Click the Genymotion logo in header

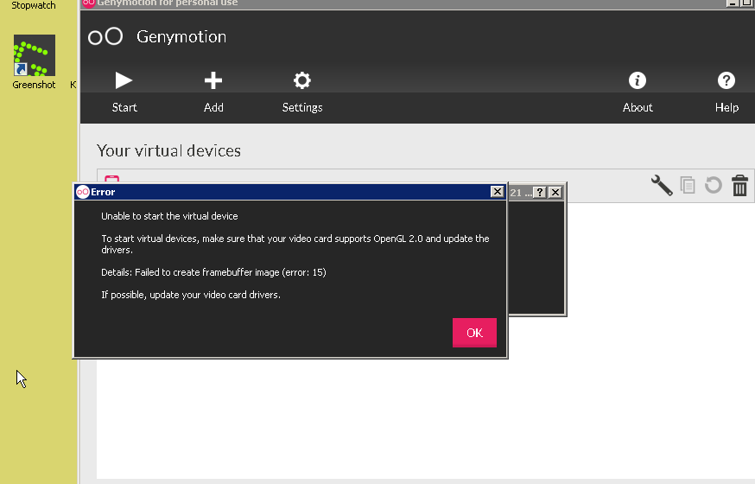(105, 36)
